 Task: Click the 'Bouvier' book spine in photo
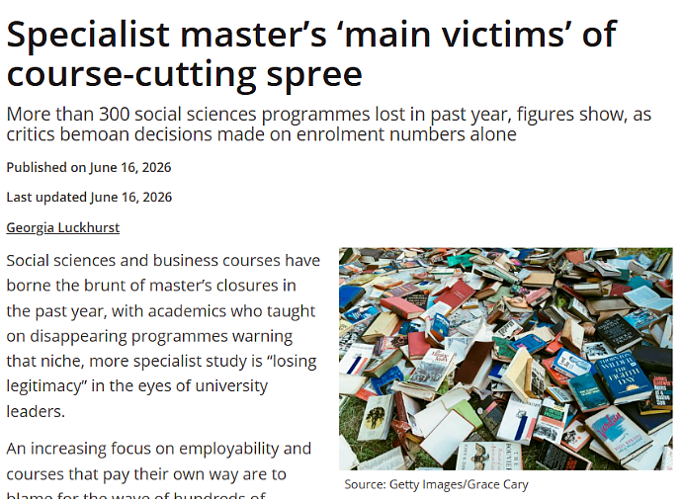click(487, 457)
